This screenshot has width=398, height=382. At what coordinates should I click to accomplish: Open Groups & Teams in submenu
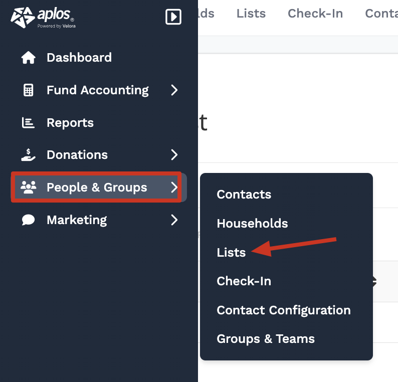click(x=266, y=339)
